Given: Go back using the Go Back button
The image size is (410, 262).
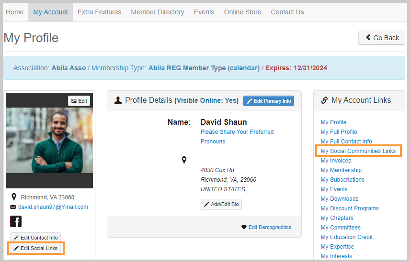Looking at the screenshot, I should [x=381, y=38].
